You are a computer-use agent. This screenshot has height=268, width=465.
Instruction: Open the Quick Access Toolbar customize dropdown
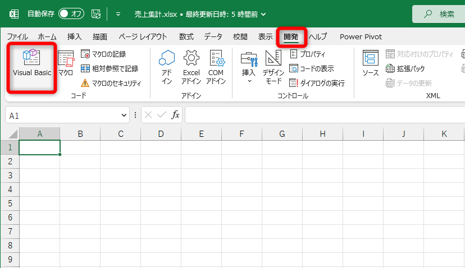click(118, 14)
